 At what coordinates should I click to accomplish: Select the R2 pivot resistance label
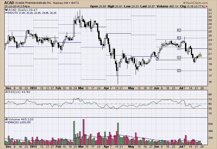[179, 30]
